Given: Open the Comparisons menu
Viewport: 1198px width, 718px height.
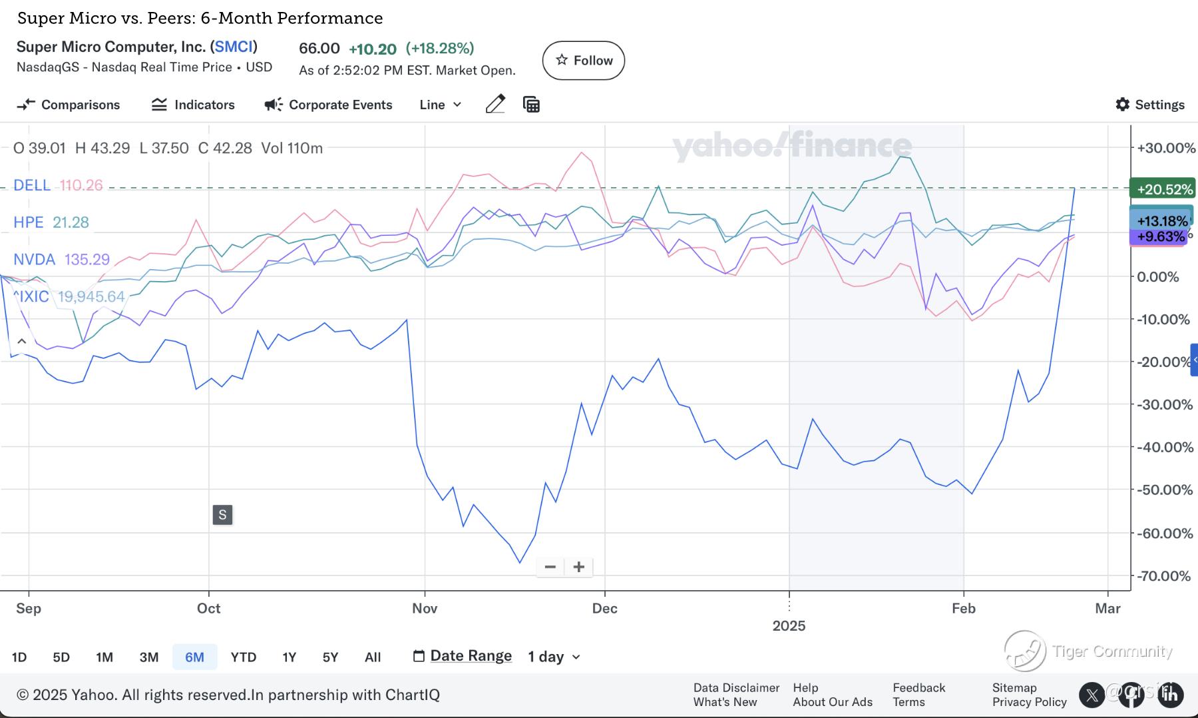Looking at the screenshot, I should 69,105.
